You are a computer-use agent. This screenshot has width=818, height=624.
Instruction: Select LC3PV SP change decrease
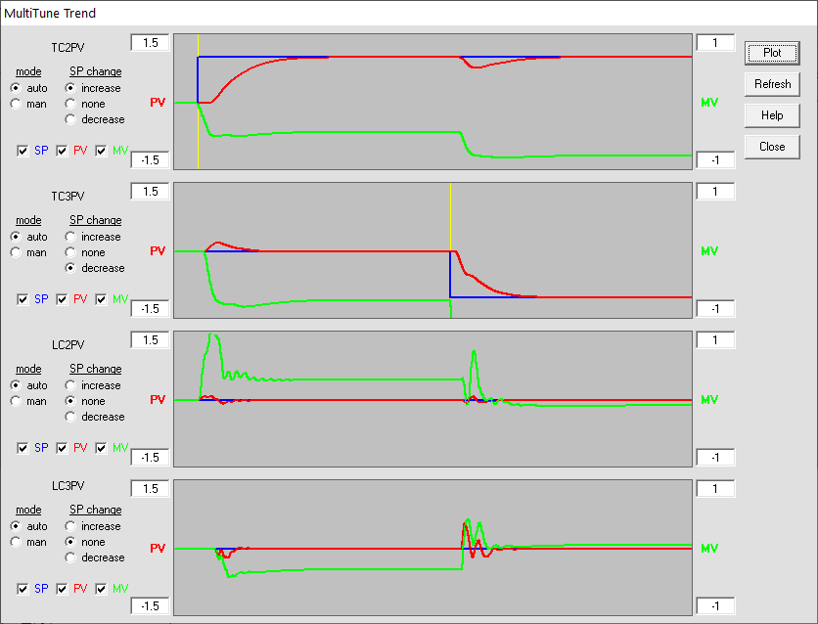[x=71, y=557]
